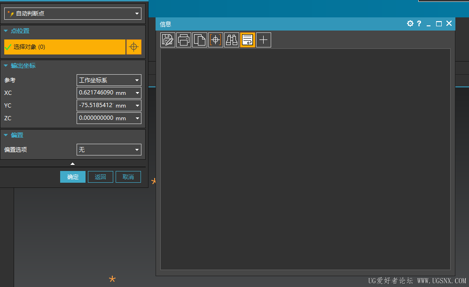Viewport: 469px width, 287px height.
Task: Click the print icon in the 信息 window
Action: click(184, 40)
